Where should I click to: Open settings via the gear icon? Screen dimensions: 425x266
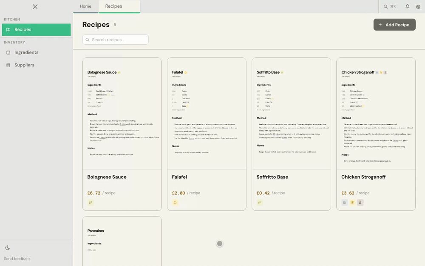click(x=418, y=7)
